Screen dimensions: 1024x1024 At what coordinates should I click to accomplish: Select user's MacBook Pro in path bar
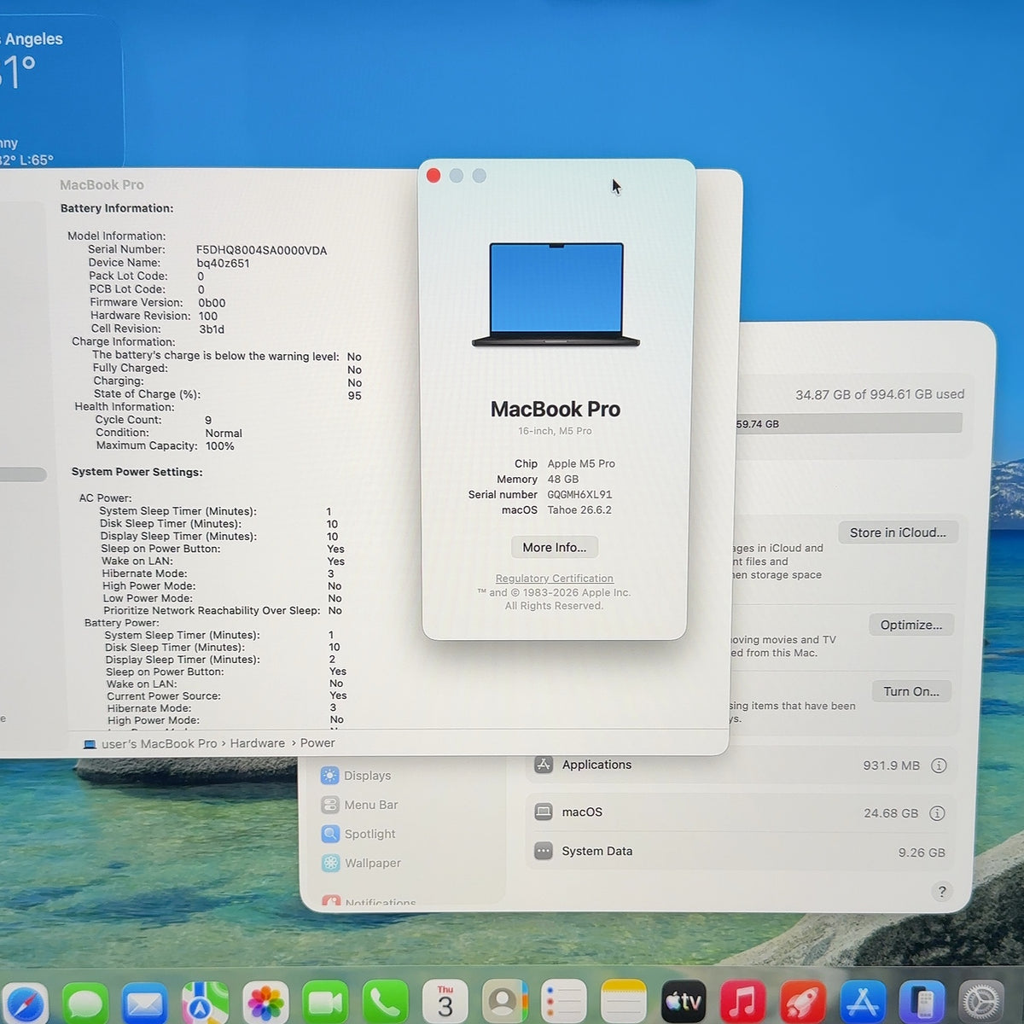[x=150, y=743]
